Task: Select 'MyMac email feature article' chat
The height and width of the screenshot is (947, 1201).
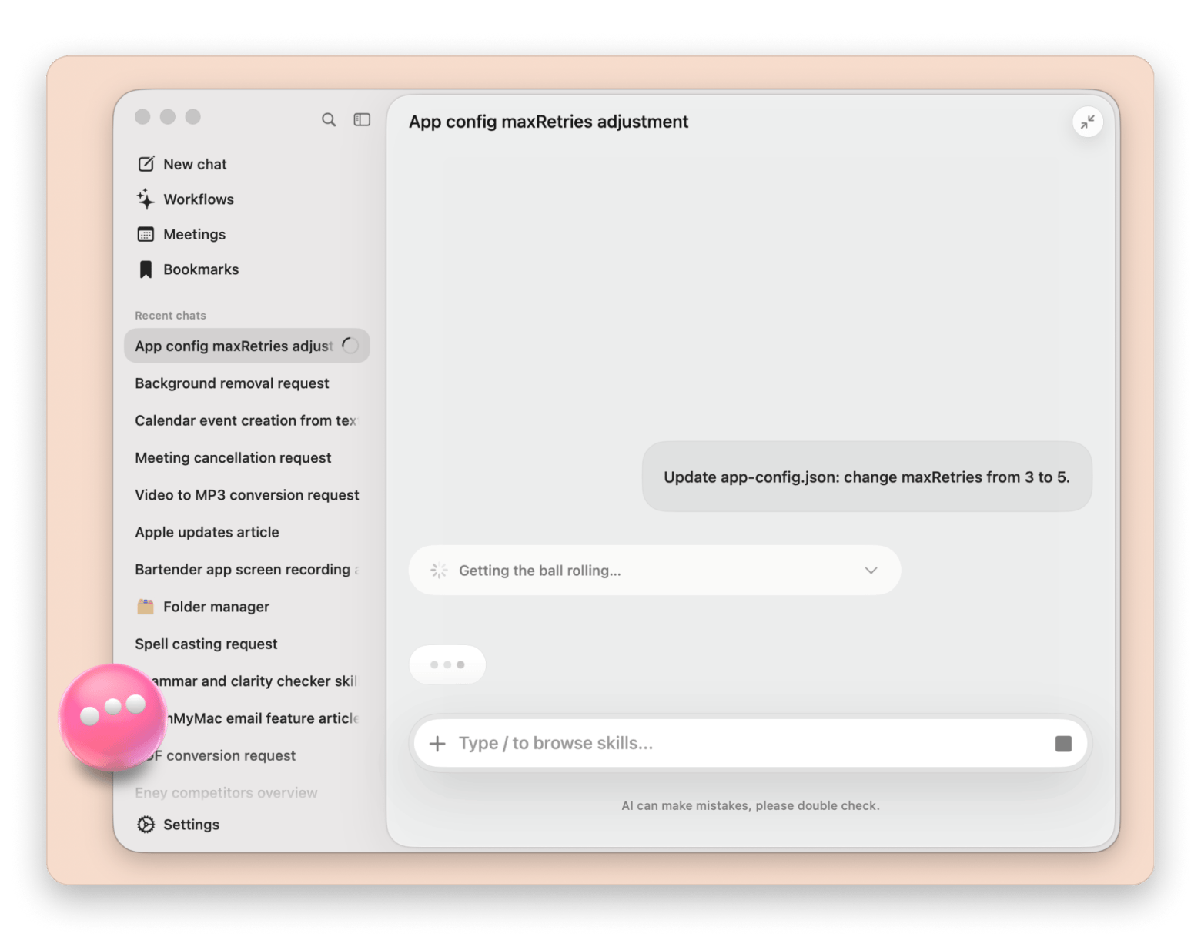Action: tap(246, 718)
